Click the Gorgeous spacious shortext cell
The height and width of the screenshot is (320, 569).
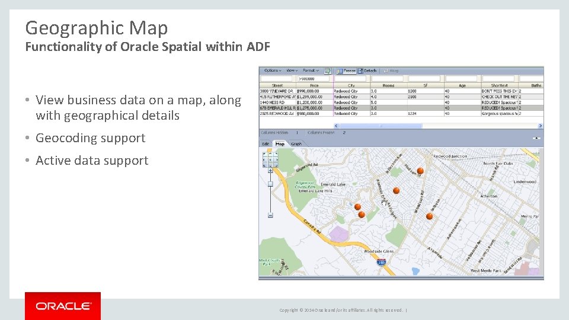(500, 114)
